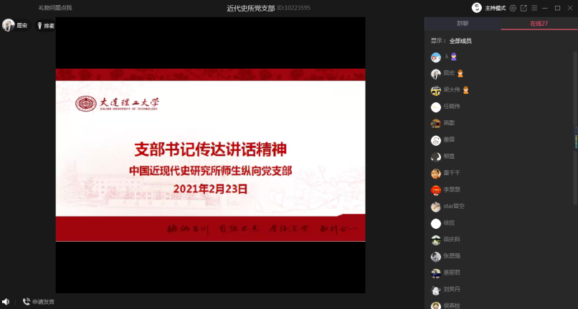Screen dimensions: 578x309
Task: Click 董千千's avatar in the member list
Action: pyautogui.click(x=436, y=174)
